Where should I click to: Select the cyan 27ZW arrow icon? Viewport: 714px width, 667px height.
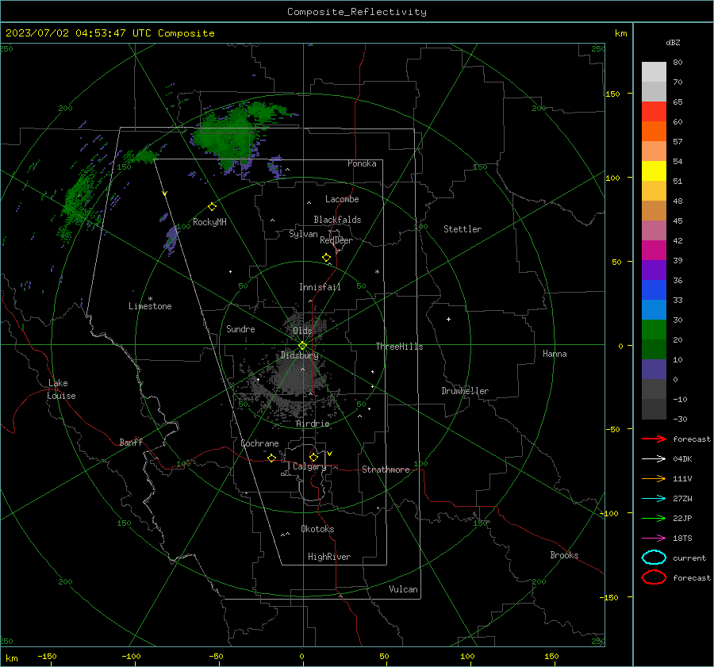pyautogui.click(x=654, y=499)
